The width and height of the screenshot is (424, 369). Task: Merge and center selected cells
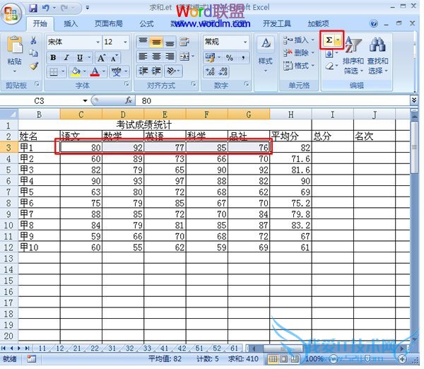[x=184, y=57]
